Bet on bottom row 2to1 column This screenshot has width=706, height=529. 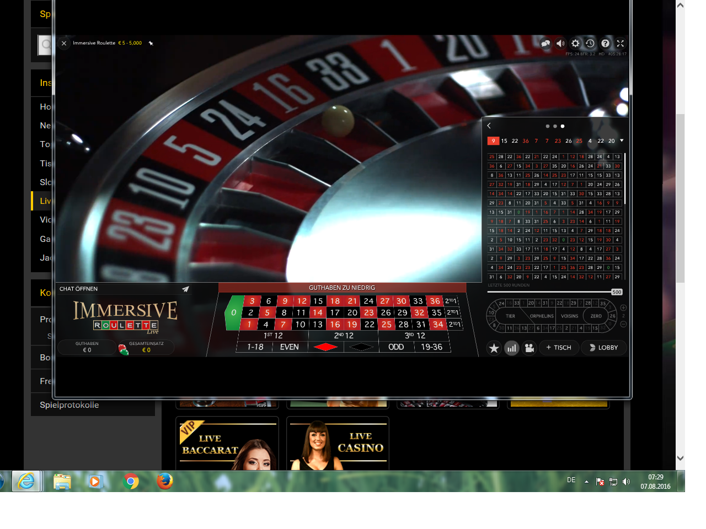(x=454, y=325)
